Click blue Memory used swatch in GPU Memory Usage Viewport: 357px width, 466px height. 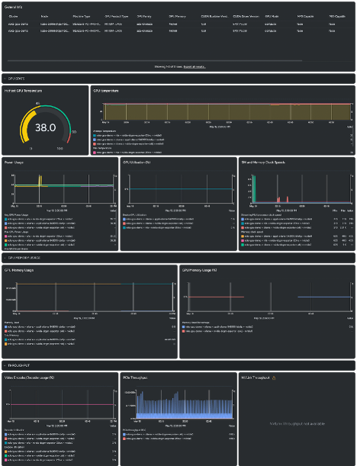pyautogui.click(x=6, y=326)
